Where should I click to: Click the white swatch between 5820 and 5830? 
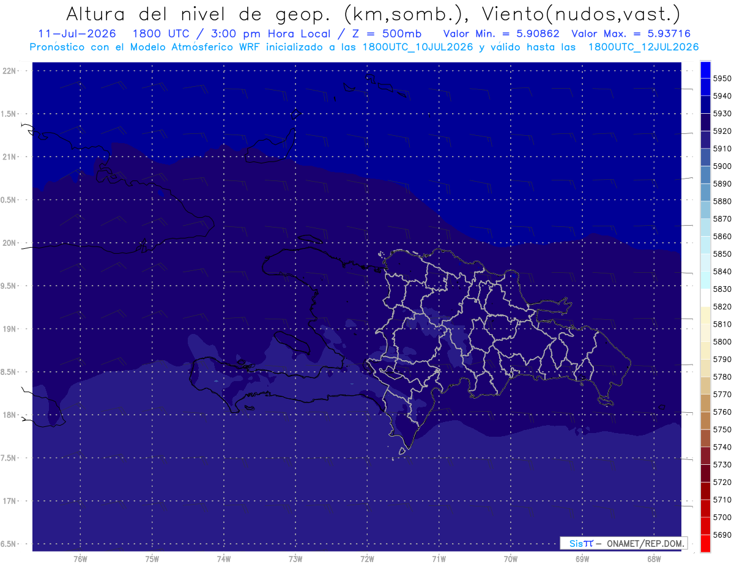[x=705, y=297]
